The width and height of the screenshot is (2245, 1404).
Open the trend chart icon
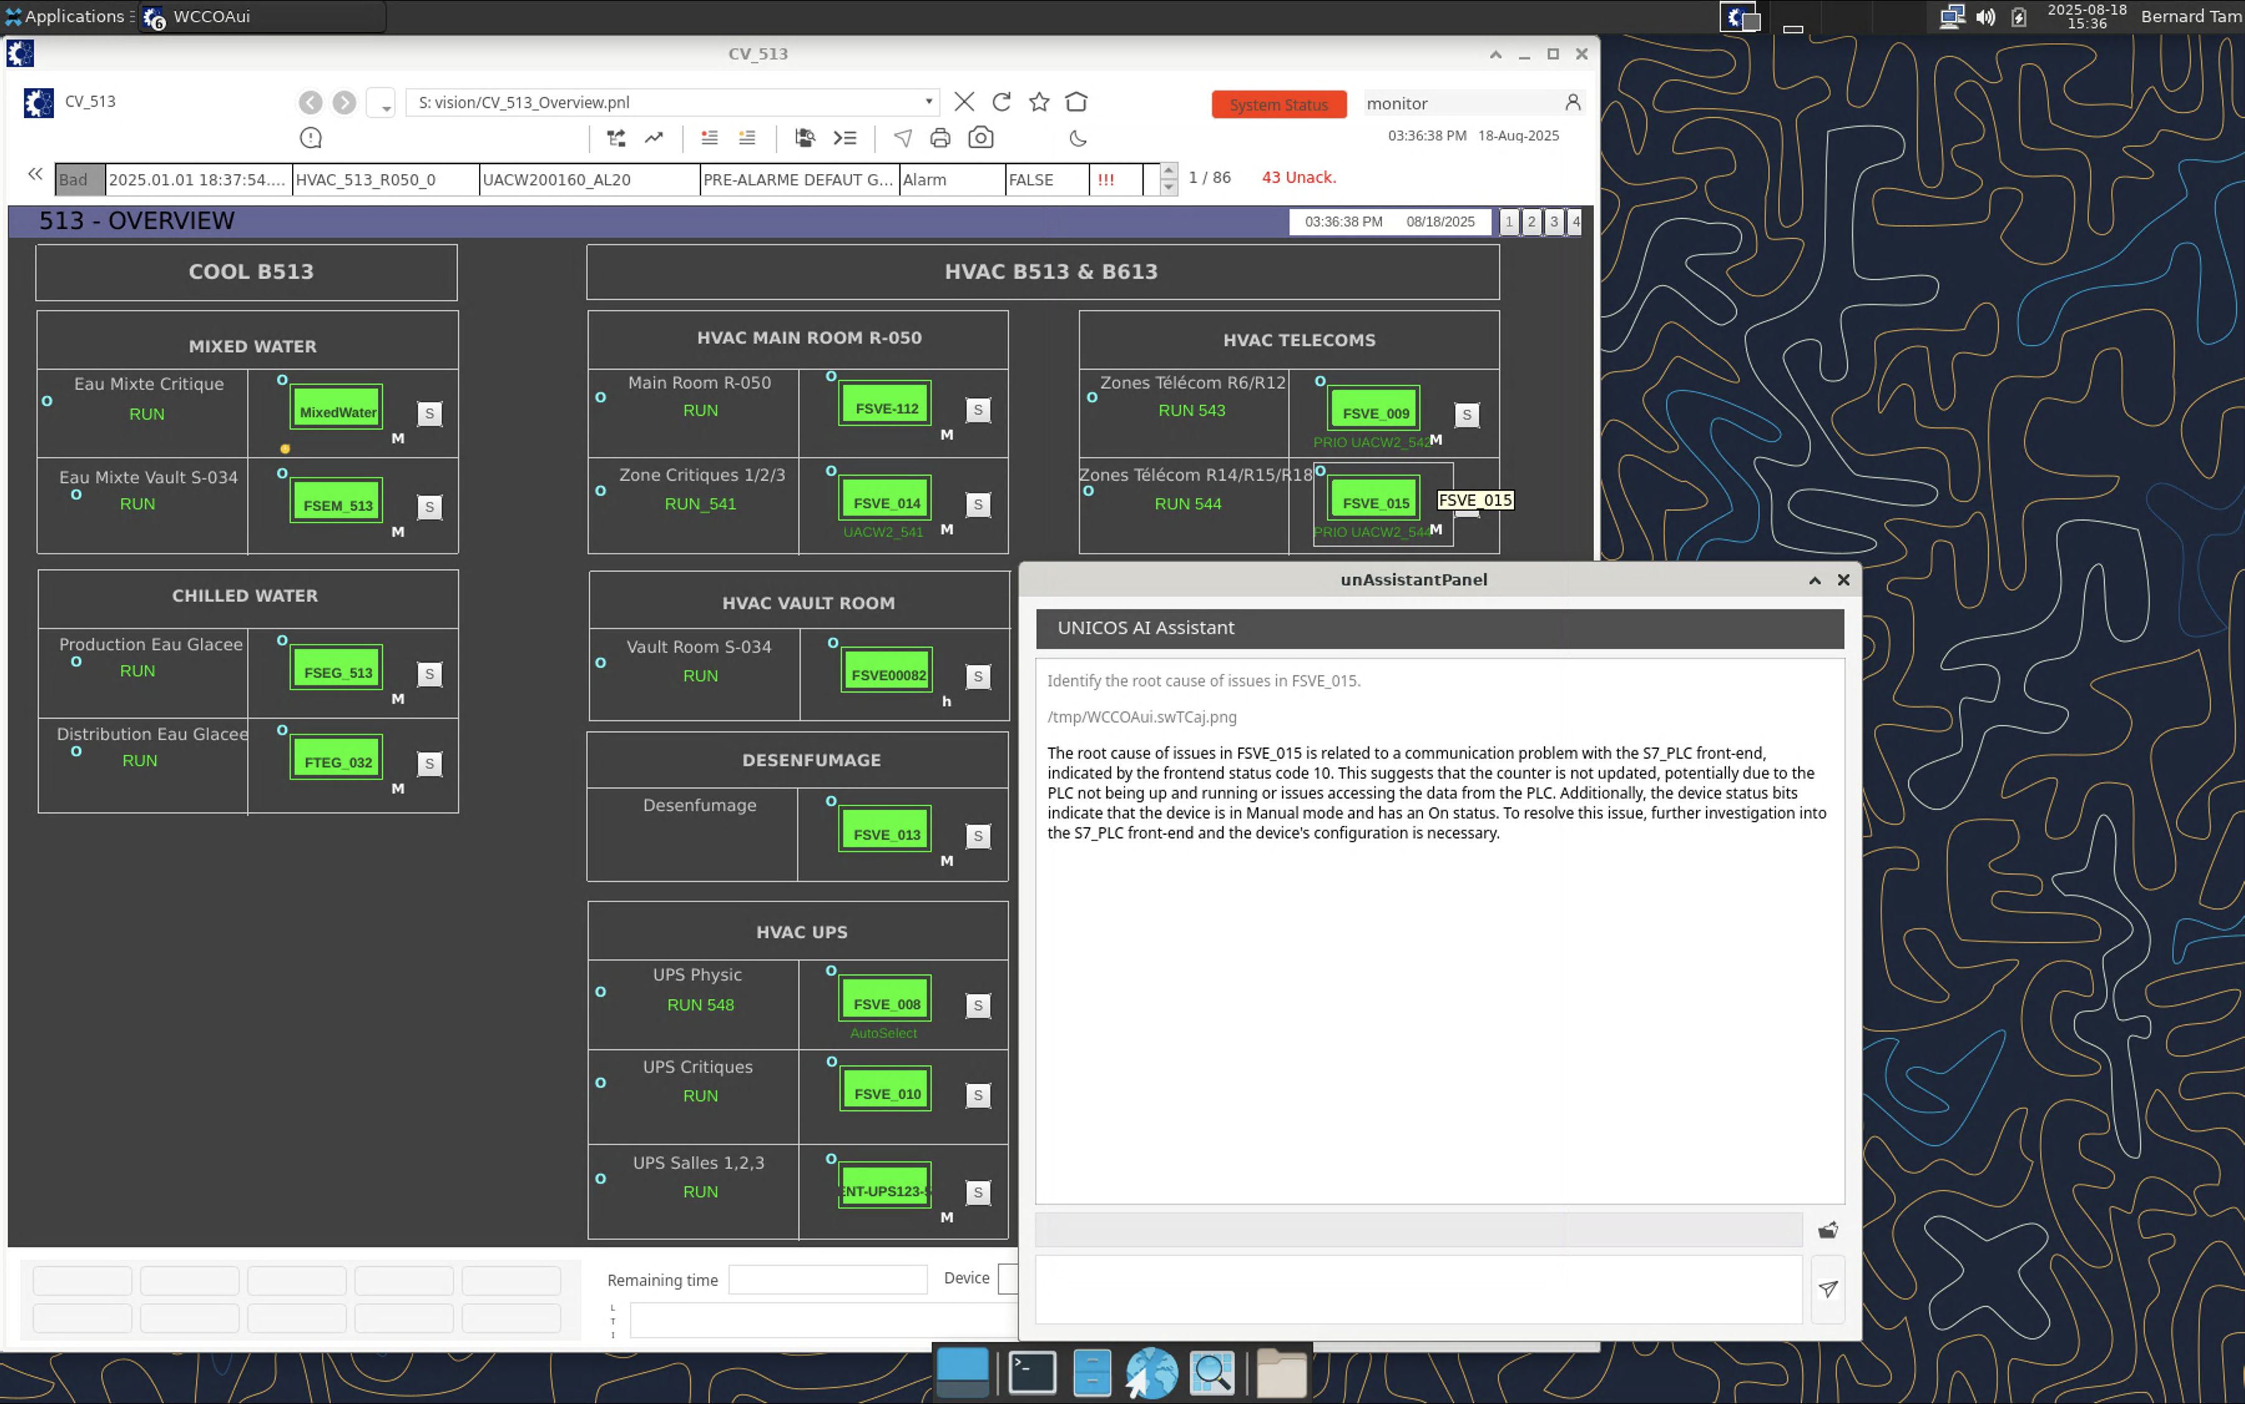[655, 138]
